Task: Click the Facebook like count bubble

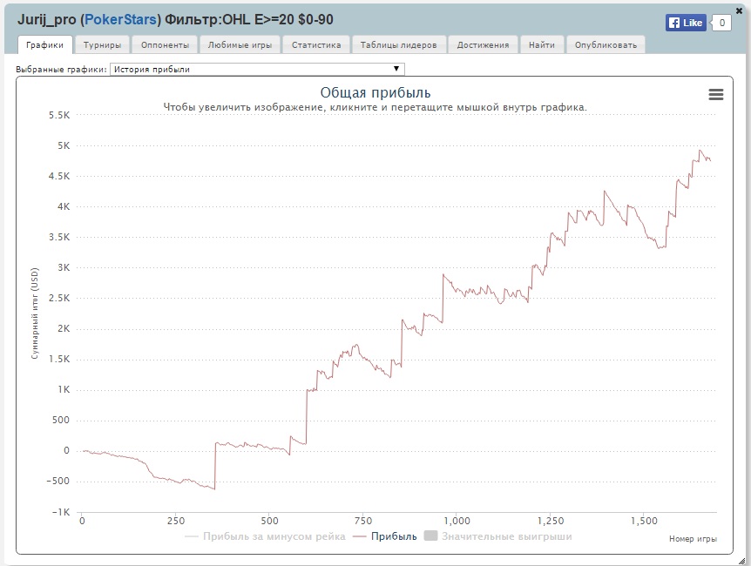Action: (721, 24)
